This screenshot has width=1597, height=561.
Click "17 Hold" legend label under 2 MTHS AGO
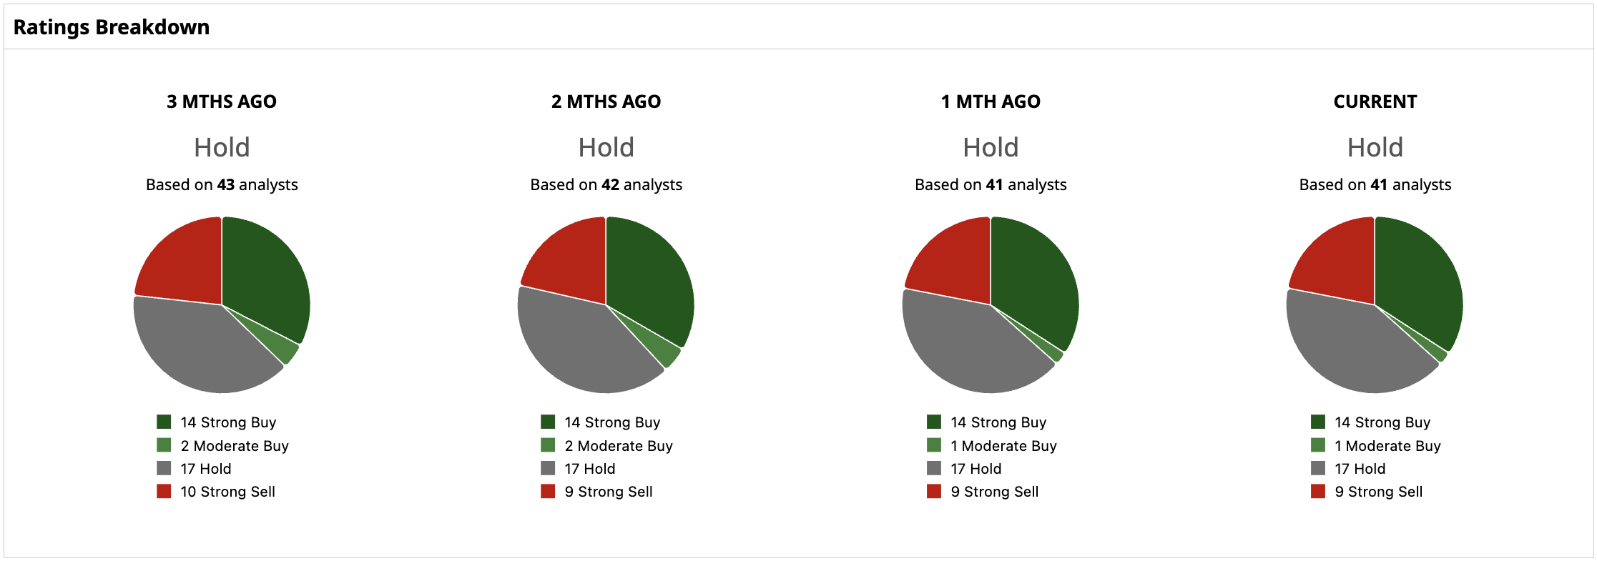pos(589,469)
